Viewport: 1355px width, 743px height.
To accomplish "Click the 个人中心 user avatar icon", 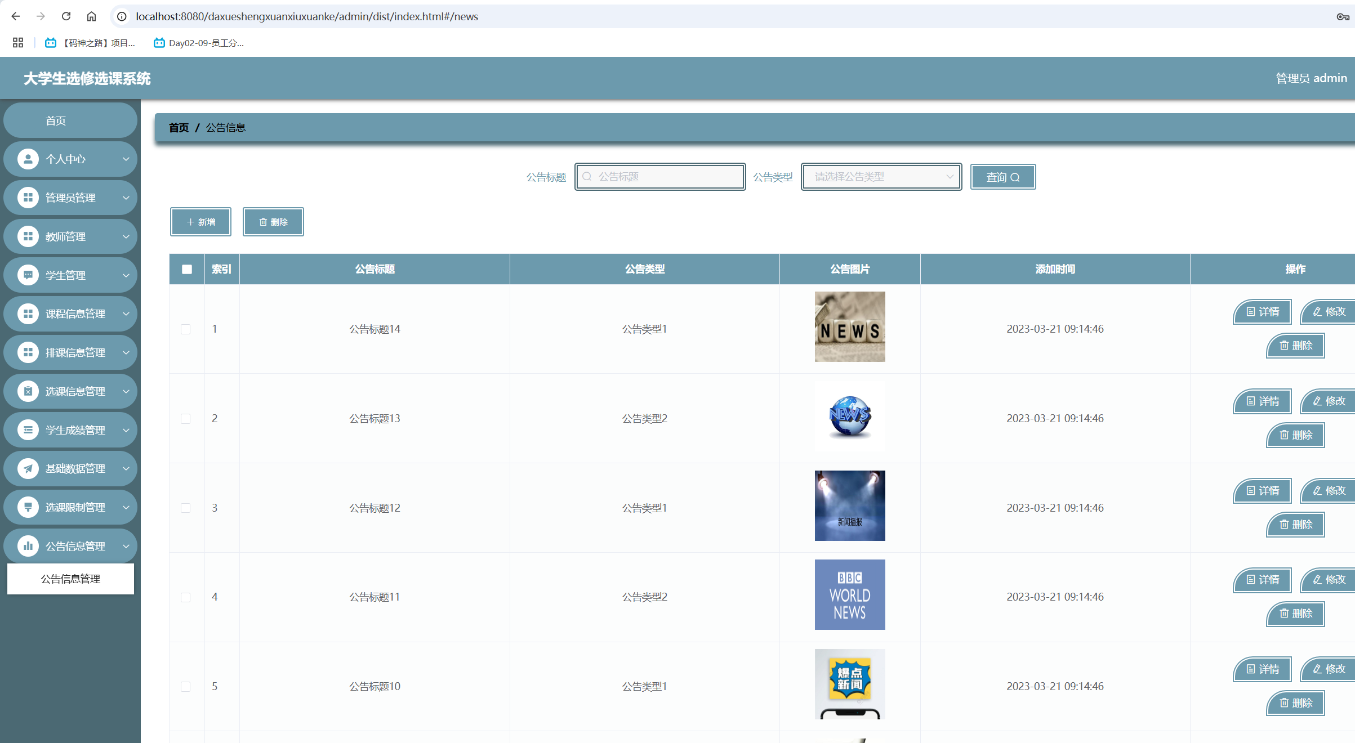I will coord(28,159).
